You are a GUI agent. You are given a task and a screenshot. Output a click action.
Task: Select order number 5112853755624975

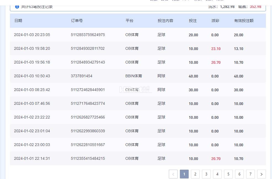click(88, 35)
